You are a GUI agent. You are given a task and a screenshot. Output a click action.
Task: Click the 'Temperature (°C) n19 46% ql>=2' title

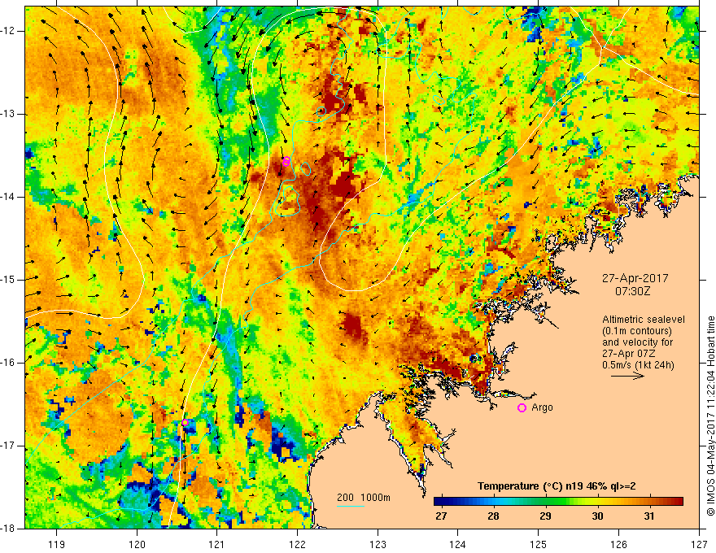coord(557,486)
